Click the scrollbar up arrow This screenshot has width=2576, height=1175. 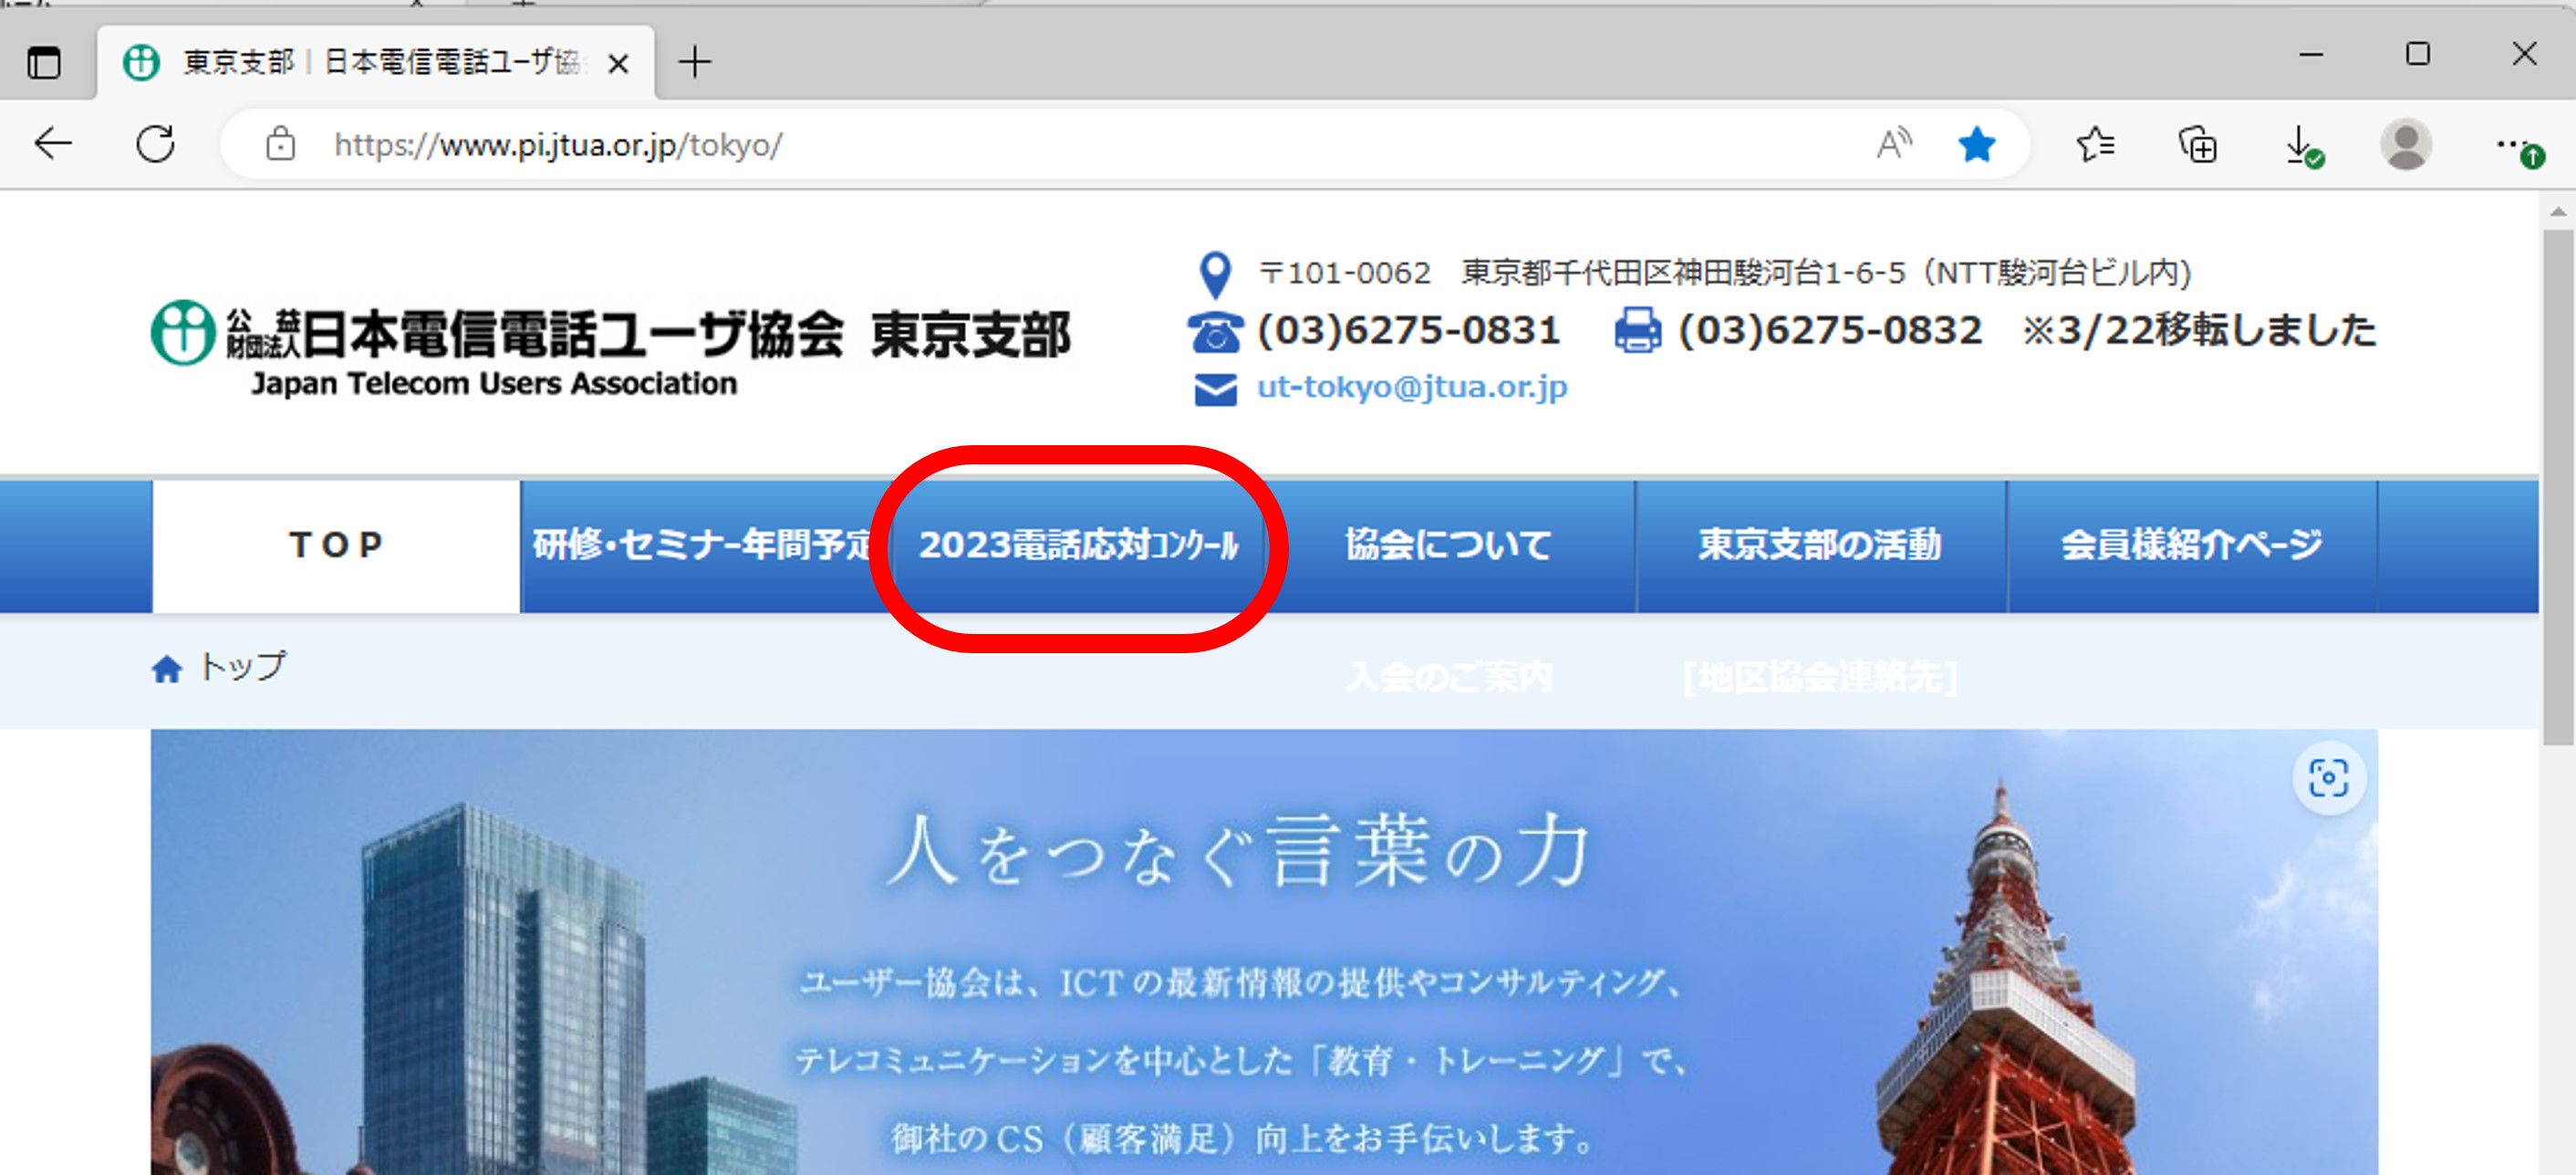[x=2558, y=212]
